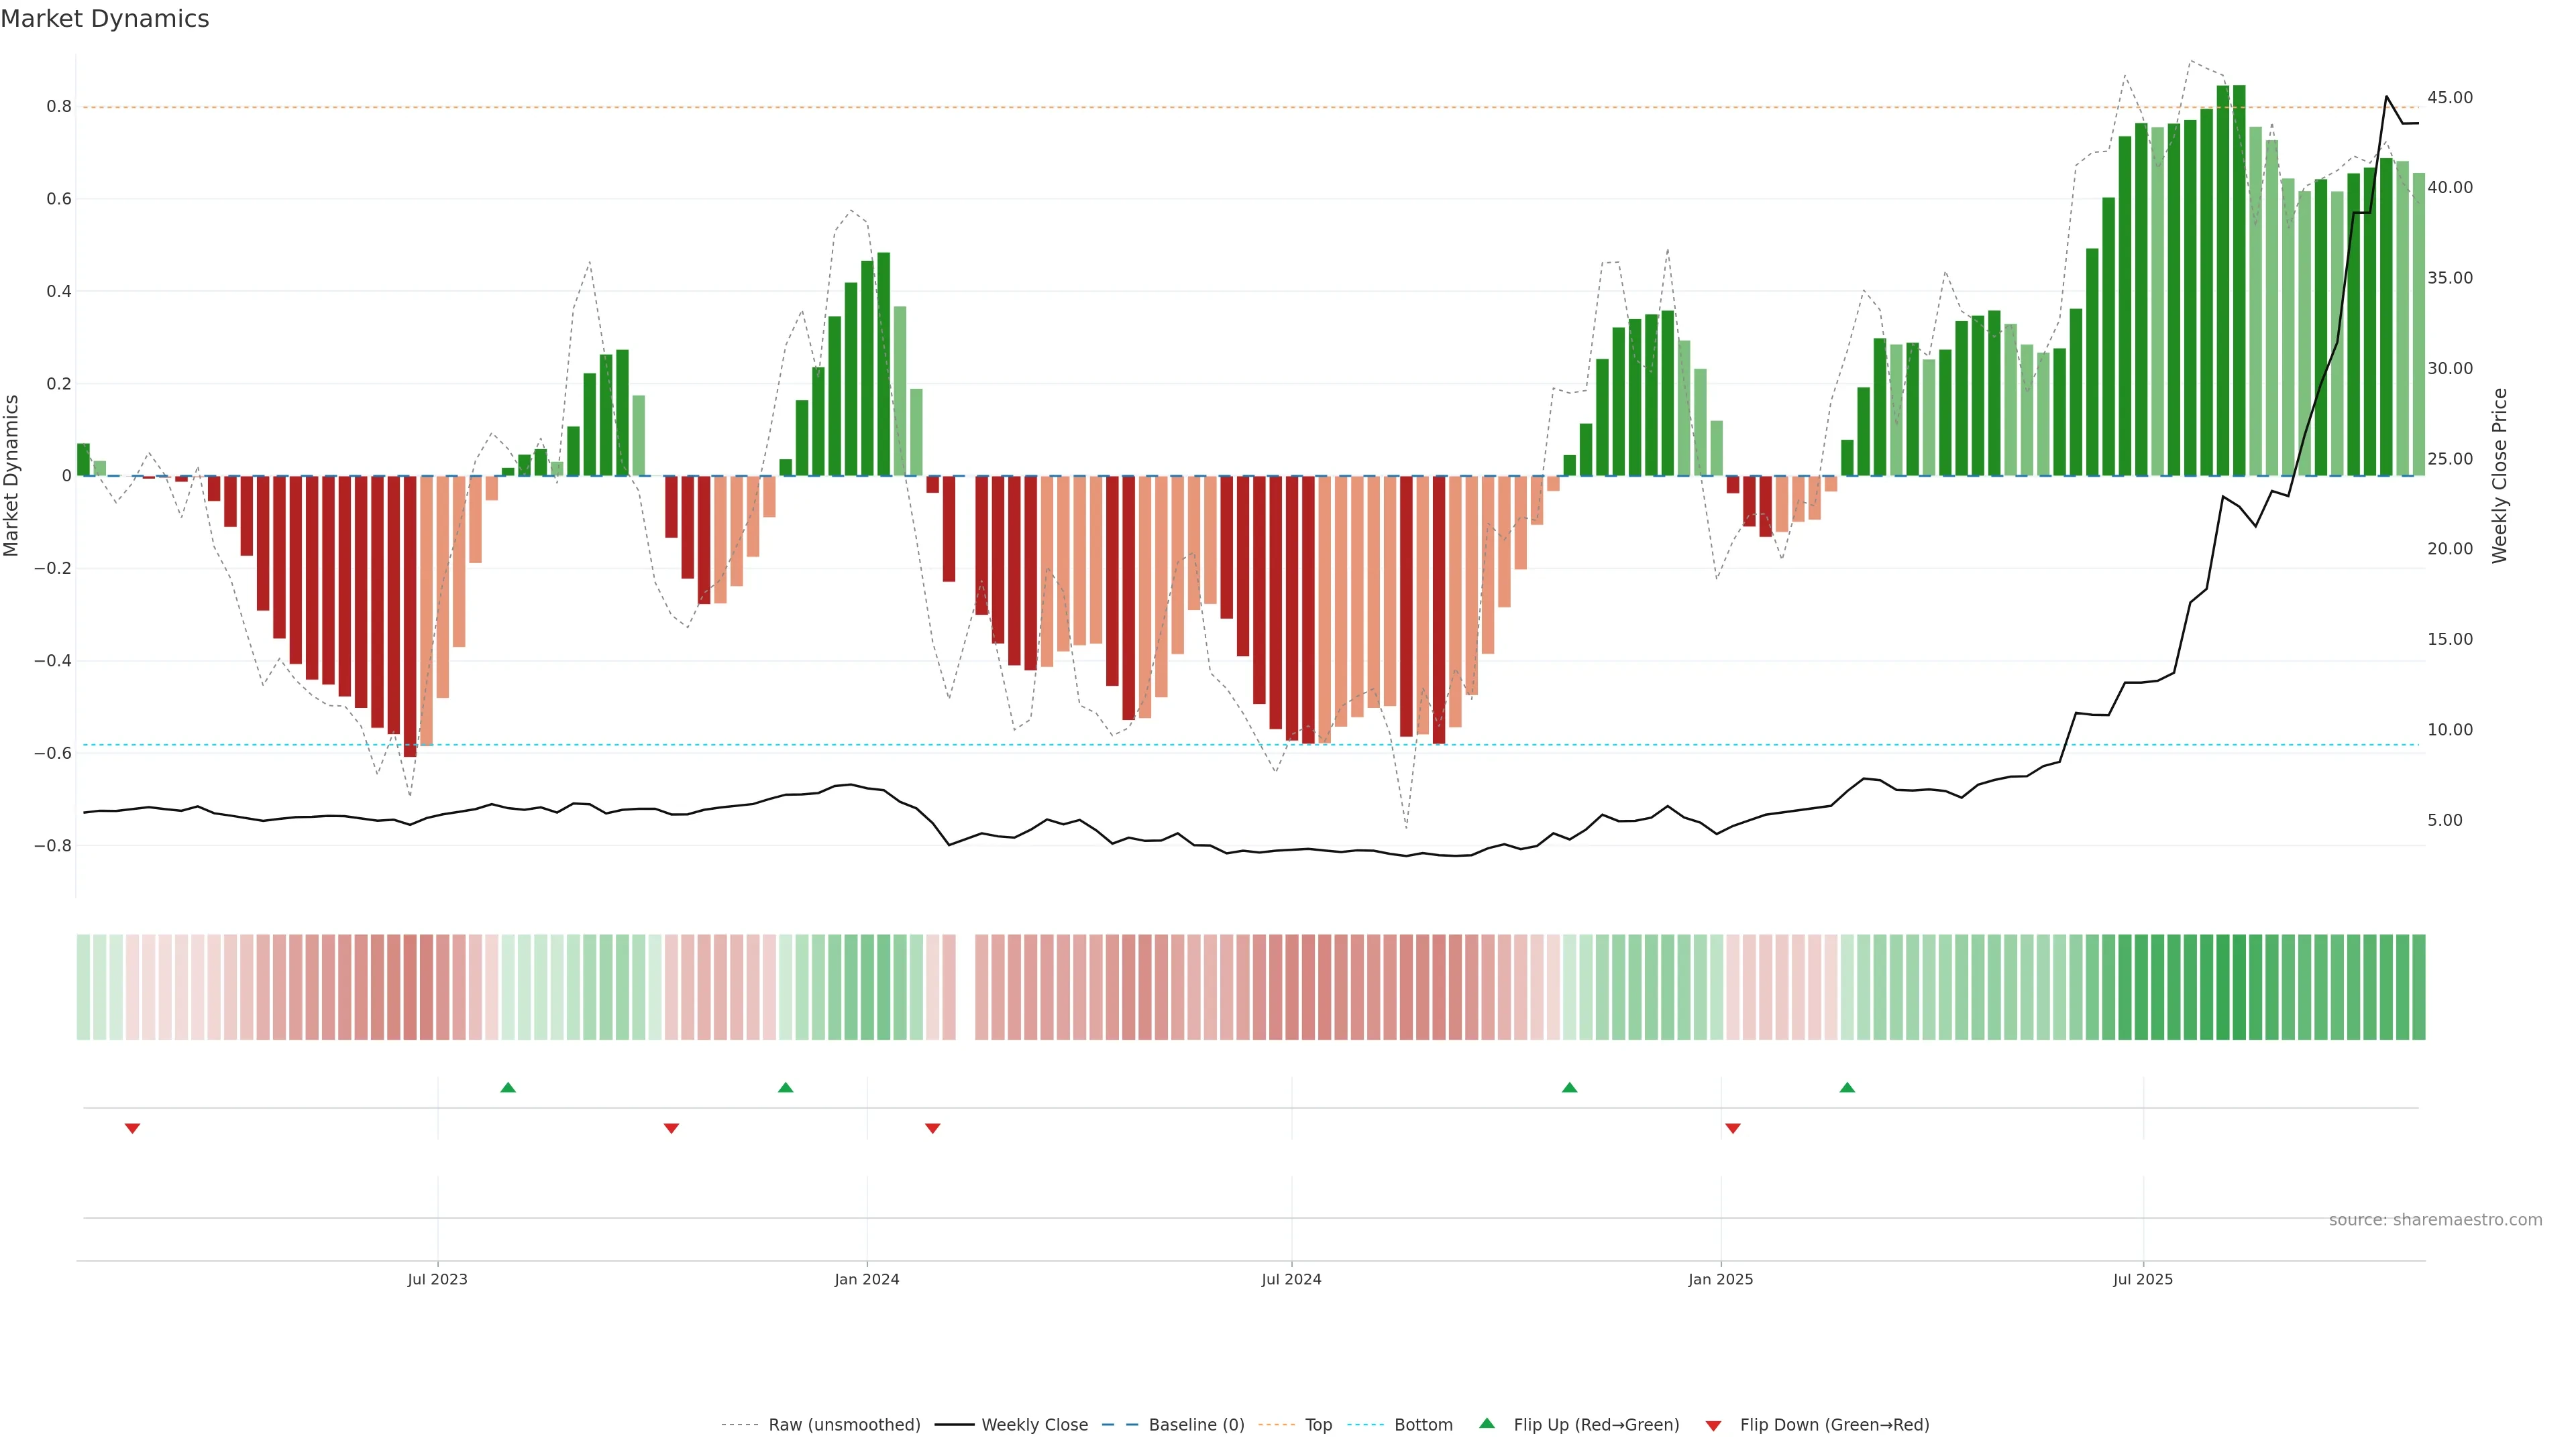Click the Weekly Close Price axis title
Image resolution: width=2576 pixels, height=1448 pixels.
tap(2499, 476)
